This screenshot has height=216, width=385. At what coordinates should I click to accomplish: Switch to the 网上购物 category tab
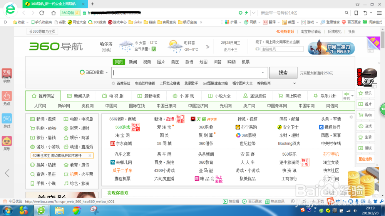pos(290,96)
